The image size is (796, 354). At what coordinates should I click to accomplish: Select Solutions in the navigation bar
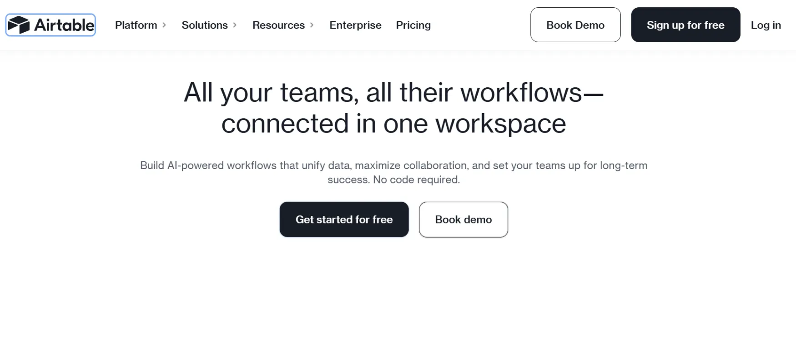click(204, 25)
